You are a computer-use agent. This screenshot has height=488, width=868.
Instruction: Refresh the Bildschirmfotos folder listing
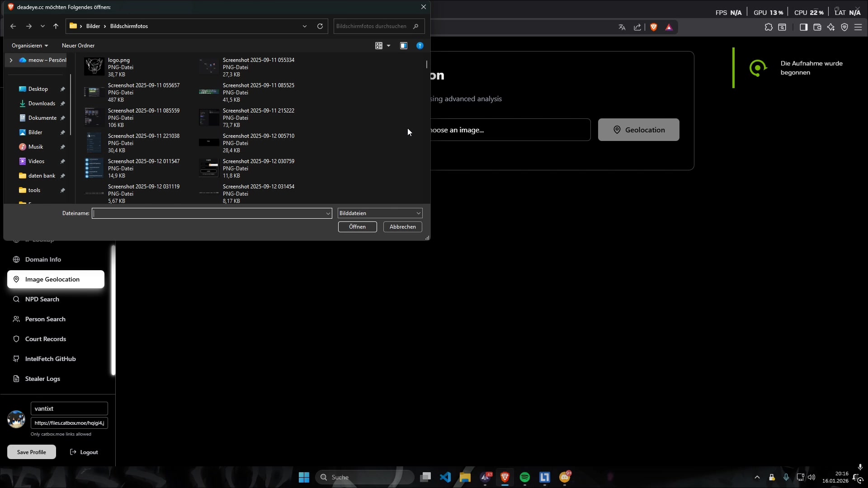[x=320, y=26]
